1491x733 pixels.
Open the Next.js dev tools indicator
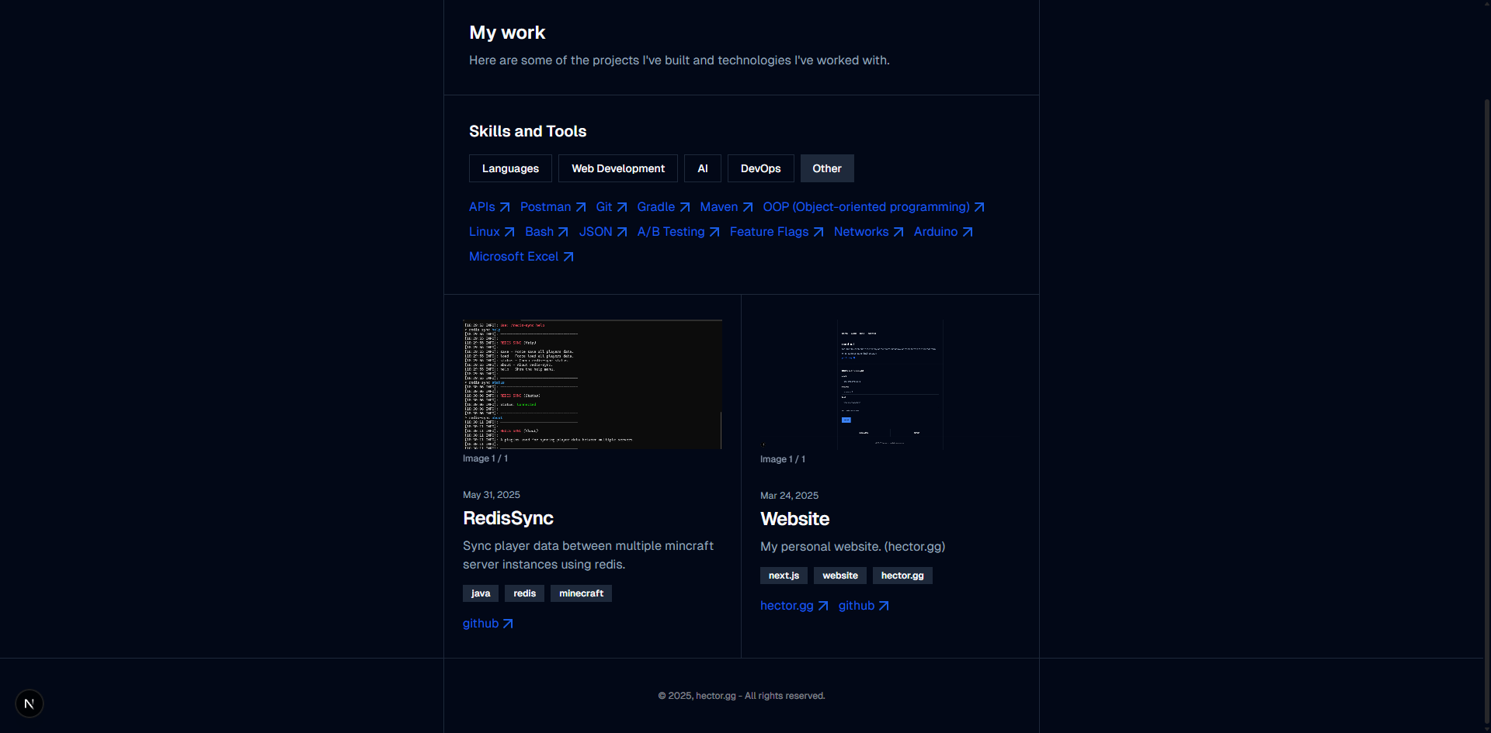pos(30,704)
